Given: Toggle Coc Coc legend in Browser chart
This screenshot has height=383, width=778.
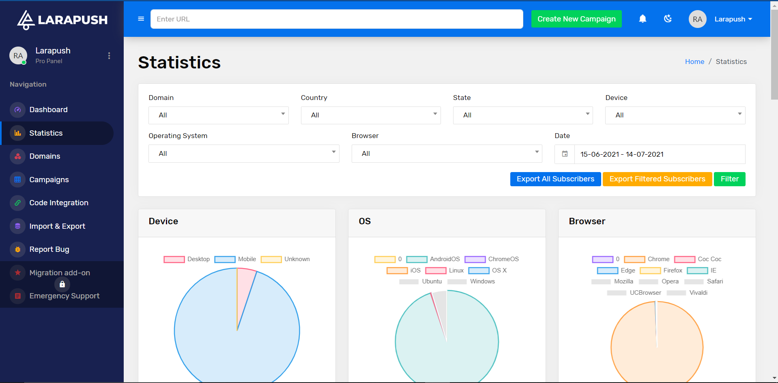Looking at the screenshot, I should [x=698, y=259].
